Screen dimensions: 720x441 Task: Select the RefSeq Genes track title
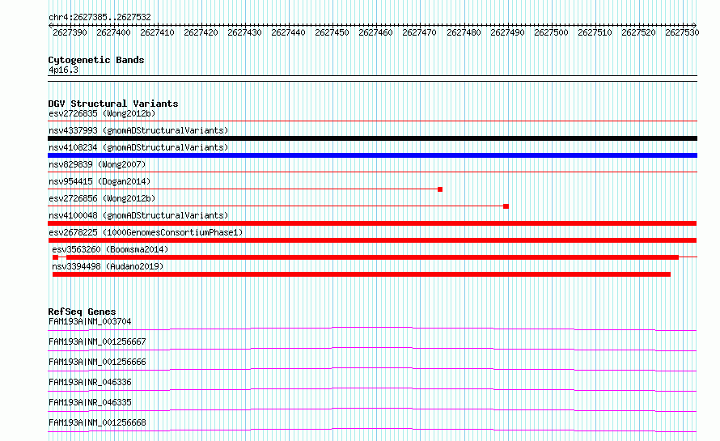[x=82, y=312]
